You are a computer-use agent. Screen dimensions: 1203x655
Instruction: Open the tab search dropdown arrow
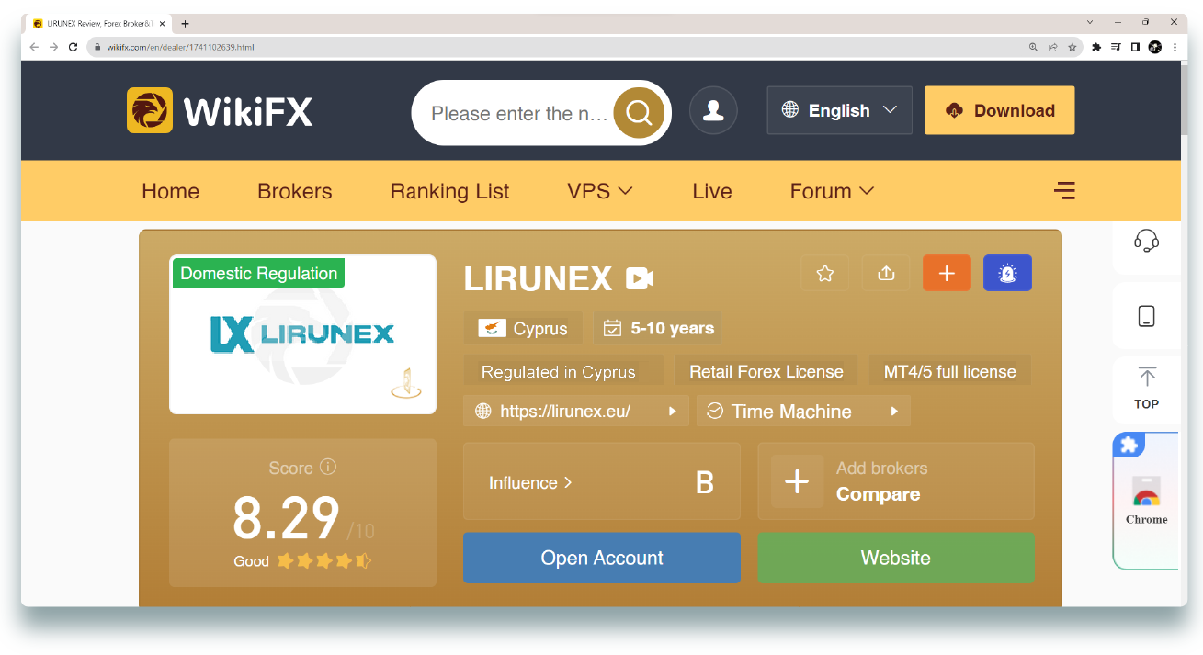[1091, 22]
